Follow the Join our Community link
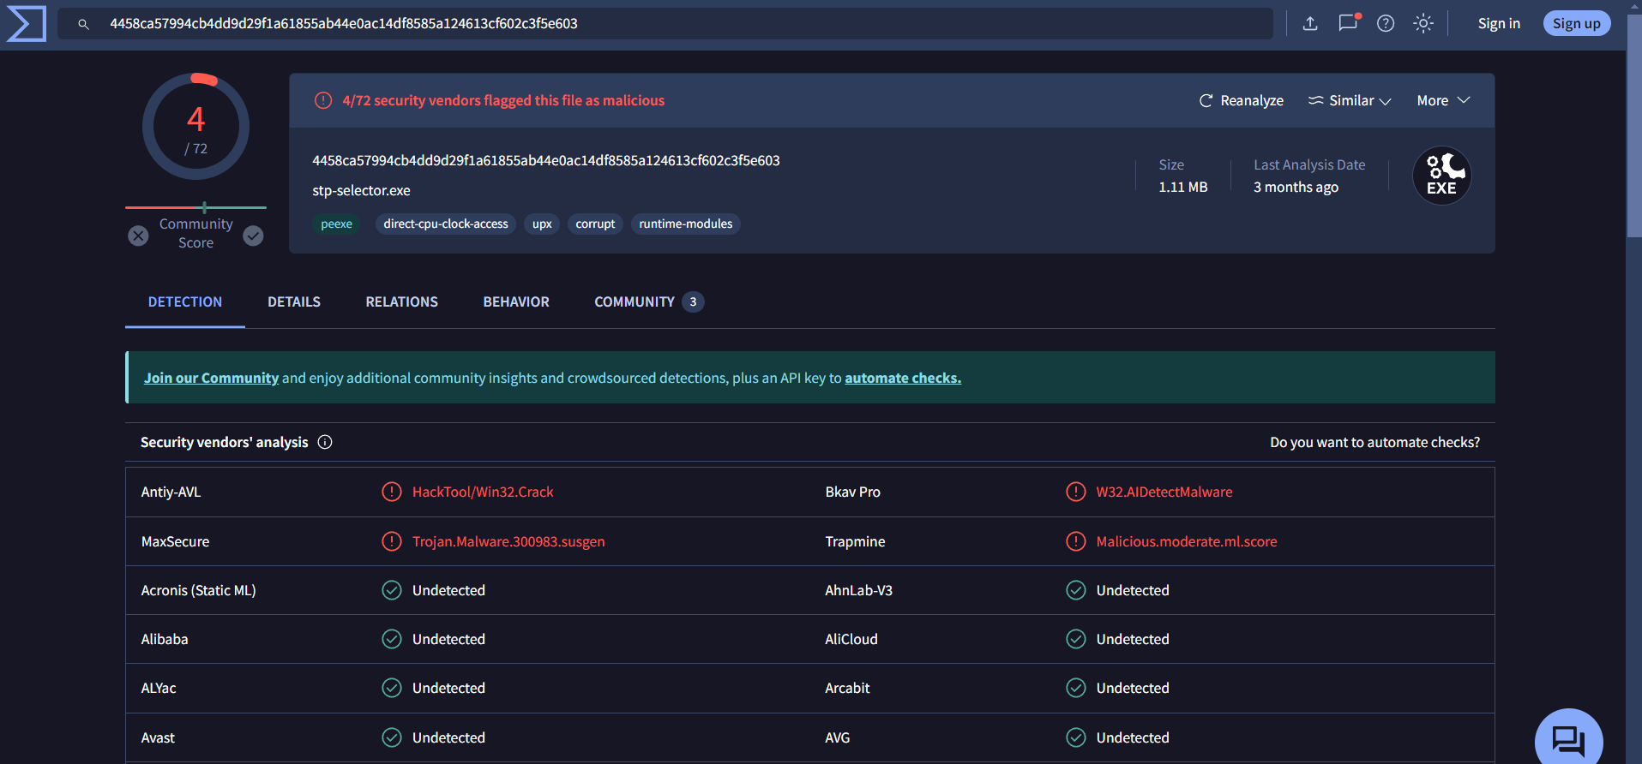The height and width of the screenshot is (764, 1642). click(211, 378)
